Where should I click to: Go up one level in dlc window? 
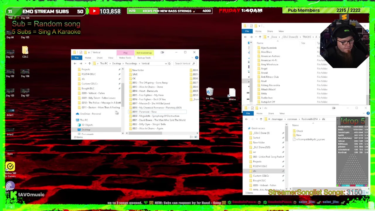tap(261, 119)
